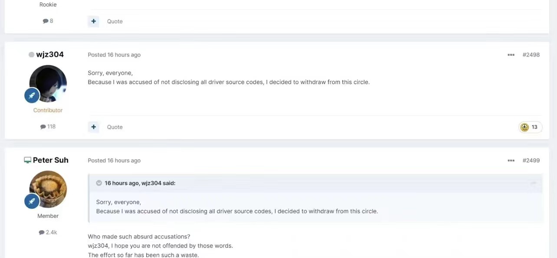Open the options menu for post #2499
The width and height of the screenshot is (557, 258).
pos(511,160)
